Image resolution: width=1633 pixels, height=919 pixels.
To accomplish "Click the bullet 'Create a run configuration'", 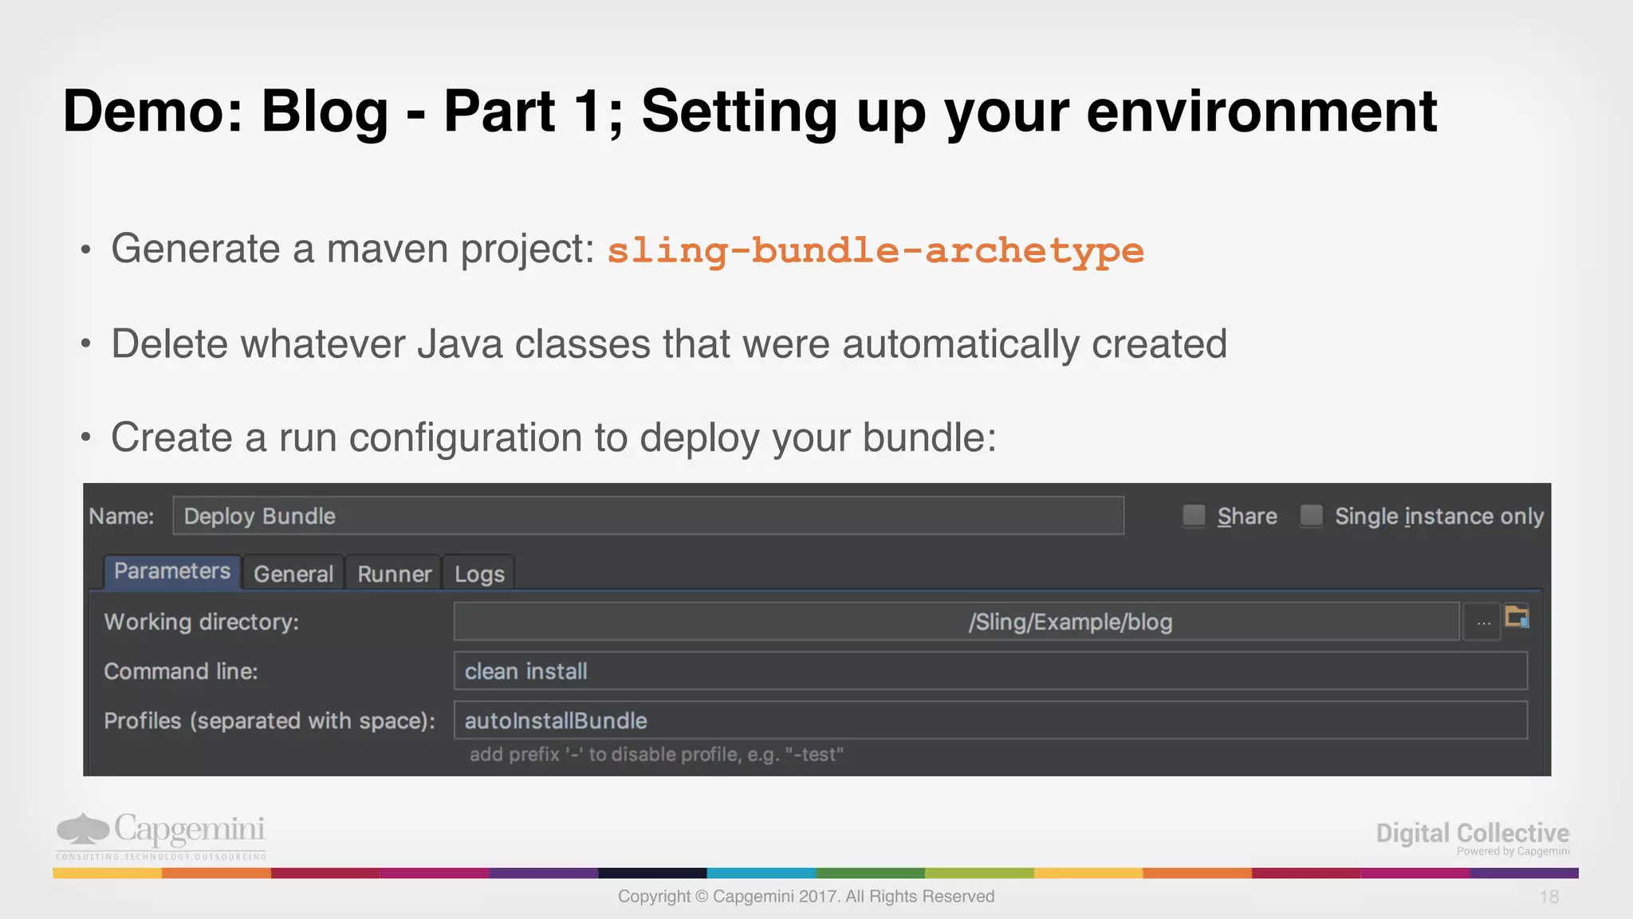I will pos(554,438).
